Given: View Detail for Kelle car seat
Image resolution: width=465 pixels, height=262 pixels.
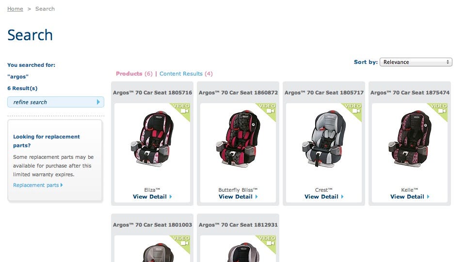Looking at the screenshot, I should point(407,197).
